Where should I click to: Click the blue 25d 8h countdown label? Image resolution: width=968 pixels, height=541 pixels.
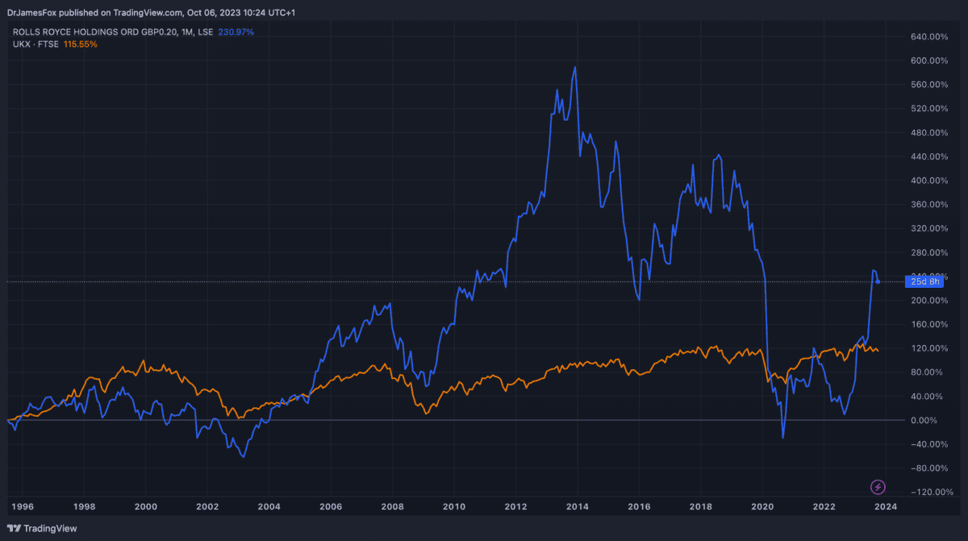(924, 281)
